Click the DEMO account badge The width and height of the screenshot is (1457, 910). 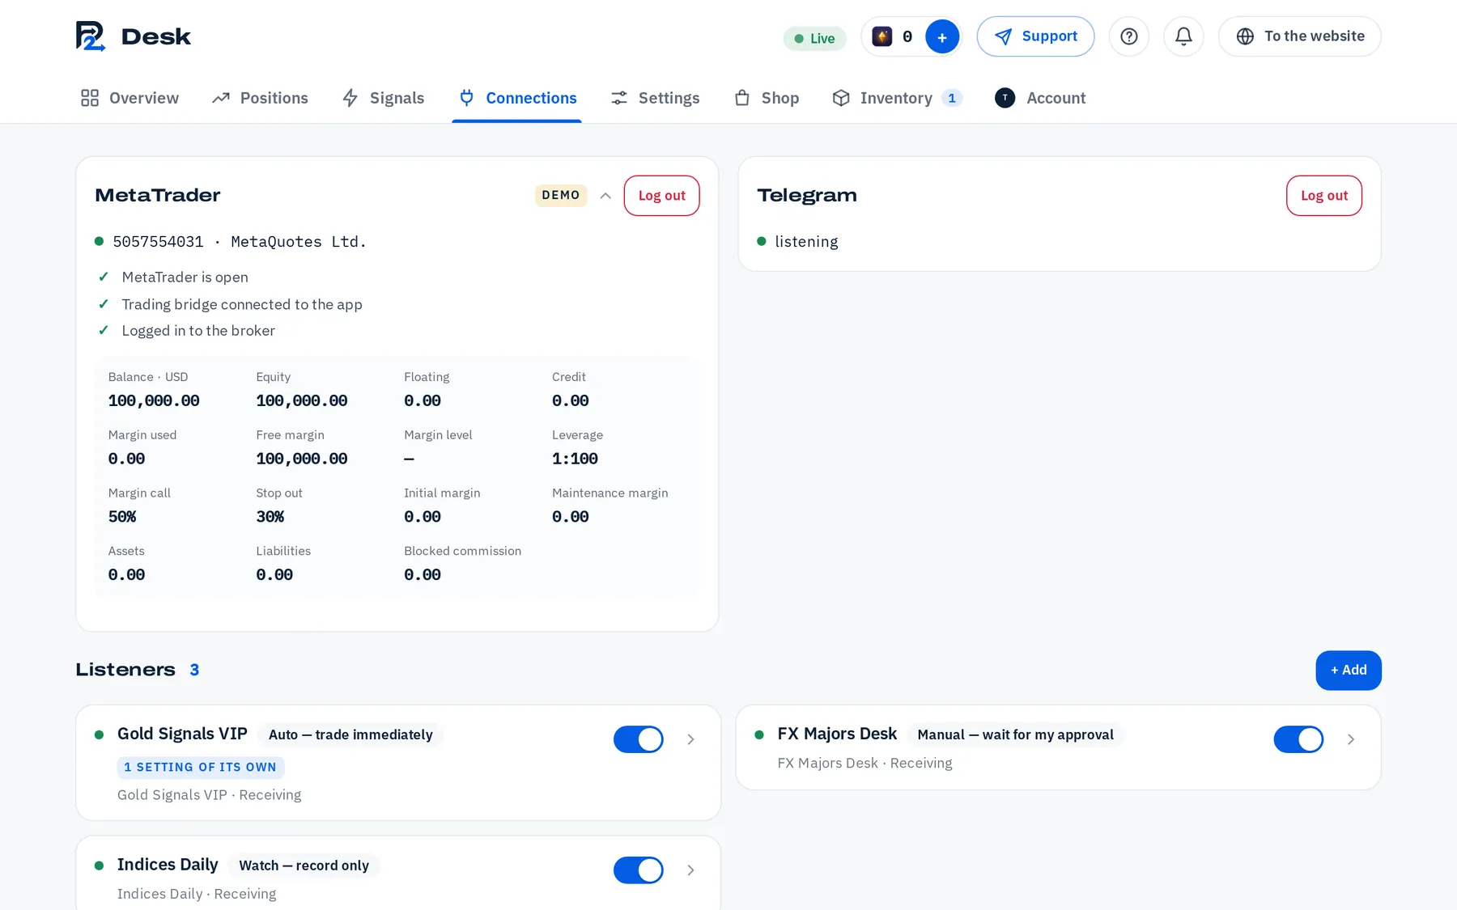click(561, 196)
